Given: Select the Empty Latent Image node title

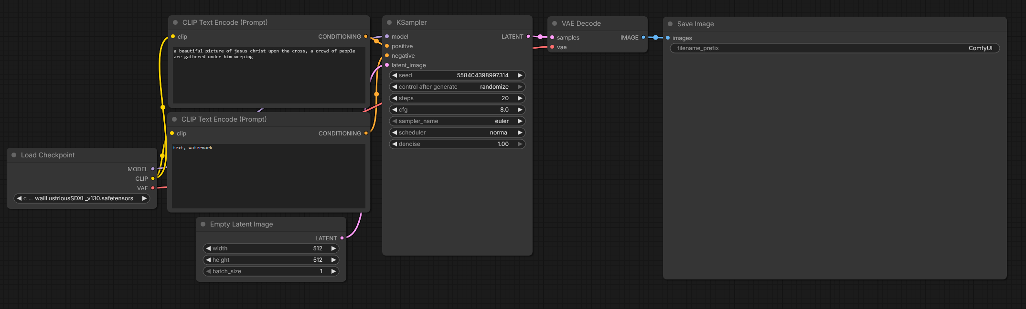Looking at the screenshot, I should click(x=241, y=224).
